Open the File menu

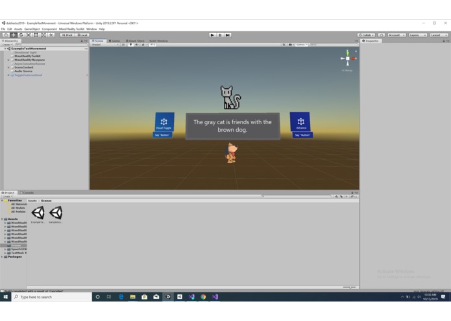(3, 29)
